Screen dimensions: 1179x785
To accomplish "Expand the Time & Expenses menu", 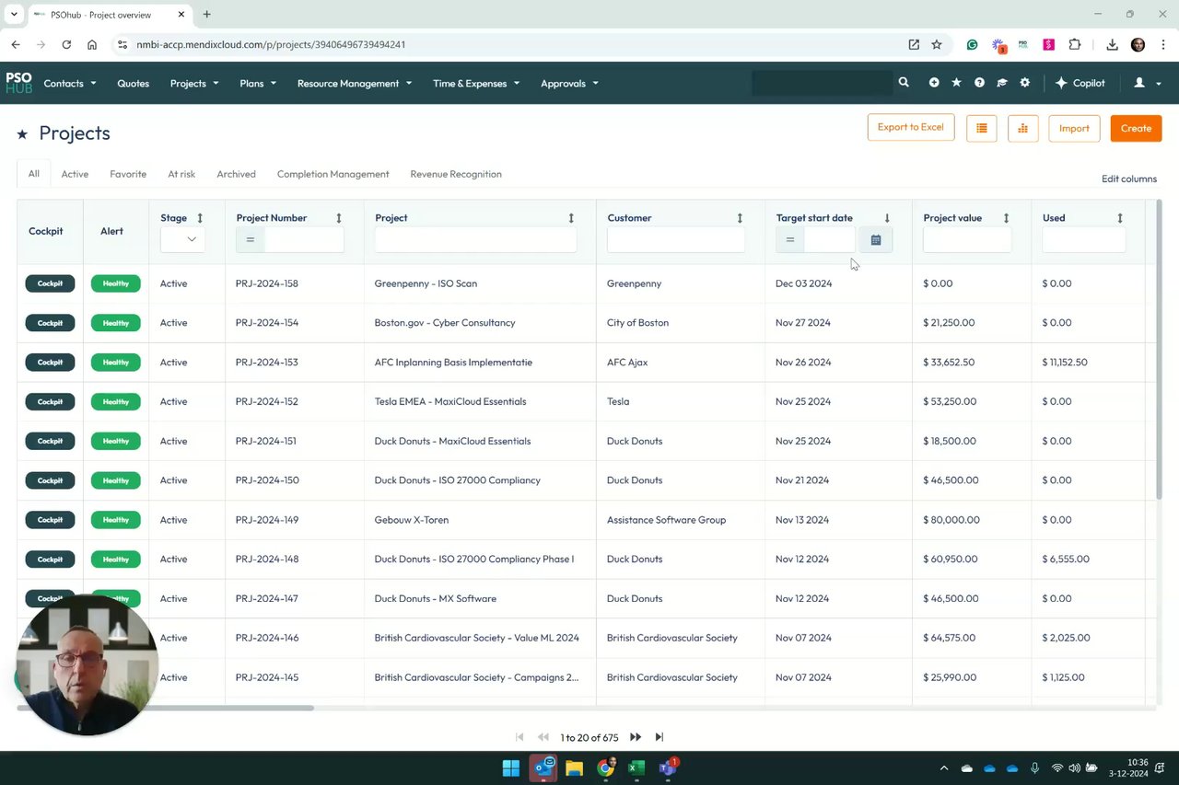I will (476, 83).
